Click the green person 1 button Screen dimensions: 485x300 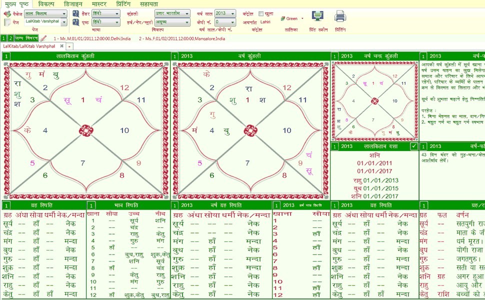click(x=3, y=38)
